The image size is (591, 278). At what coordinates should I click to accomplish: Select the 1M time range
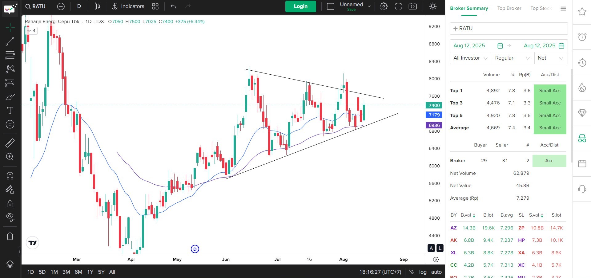tap(54, 272)
